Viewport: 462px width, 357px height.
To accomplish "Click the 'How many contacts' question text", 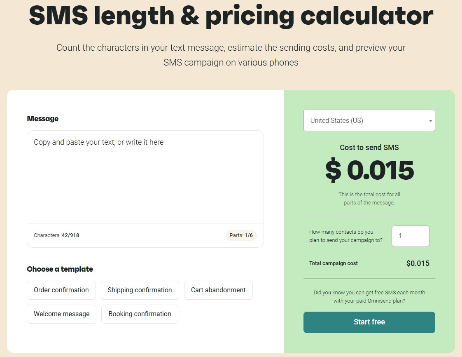I will point(345,236).
